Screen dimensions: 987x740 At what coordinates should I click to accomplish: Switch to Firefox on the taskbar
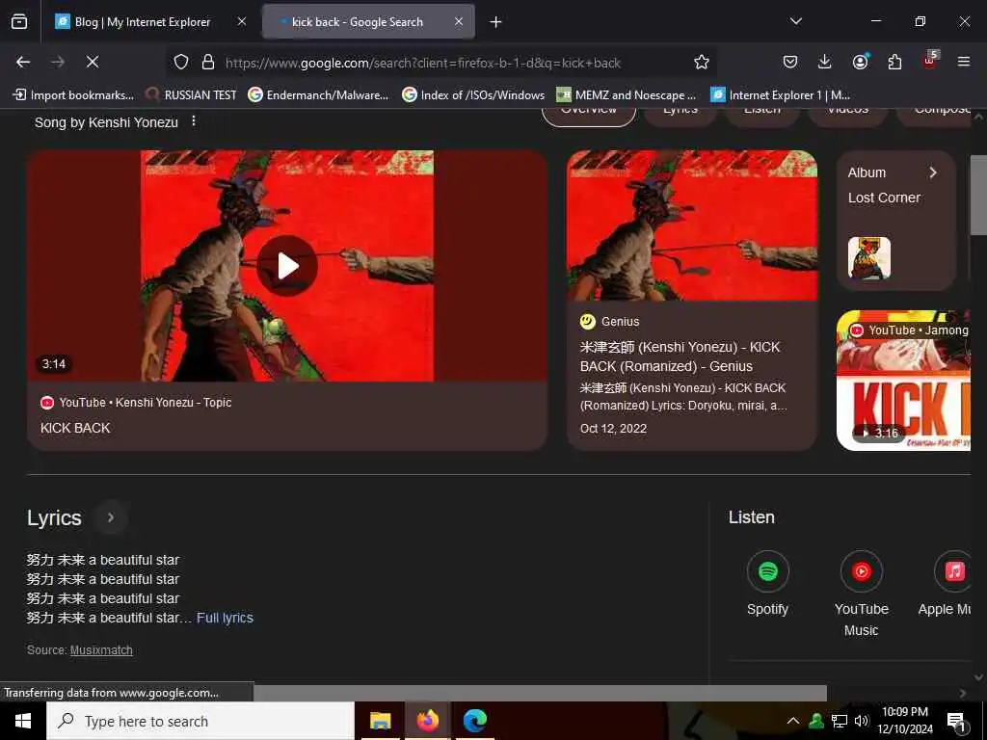(427, 721)
